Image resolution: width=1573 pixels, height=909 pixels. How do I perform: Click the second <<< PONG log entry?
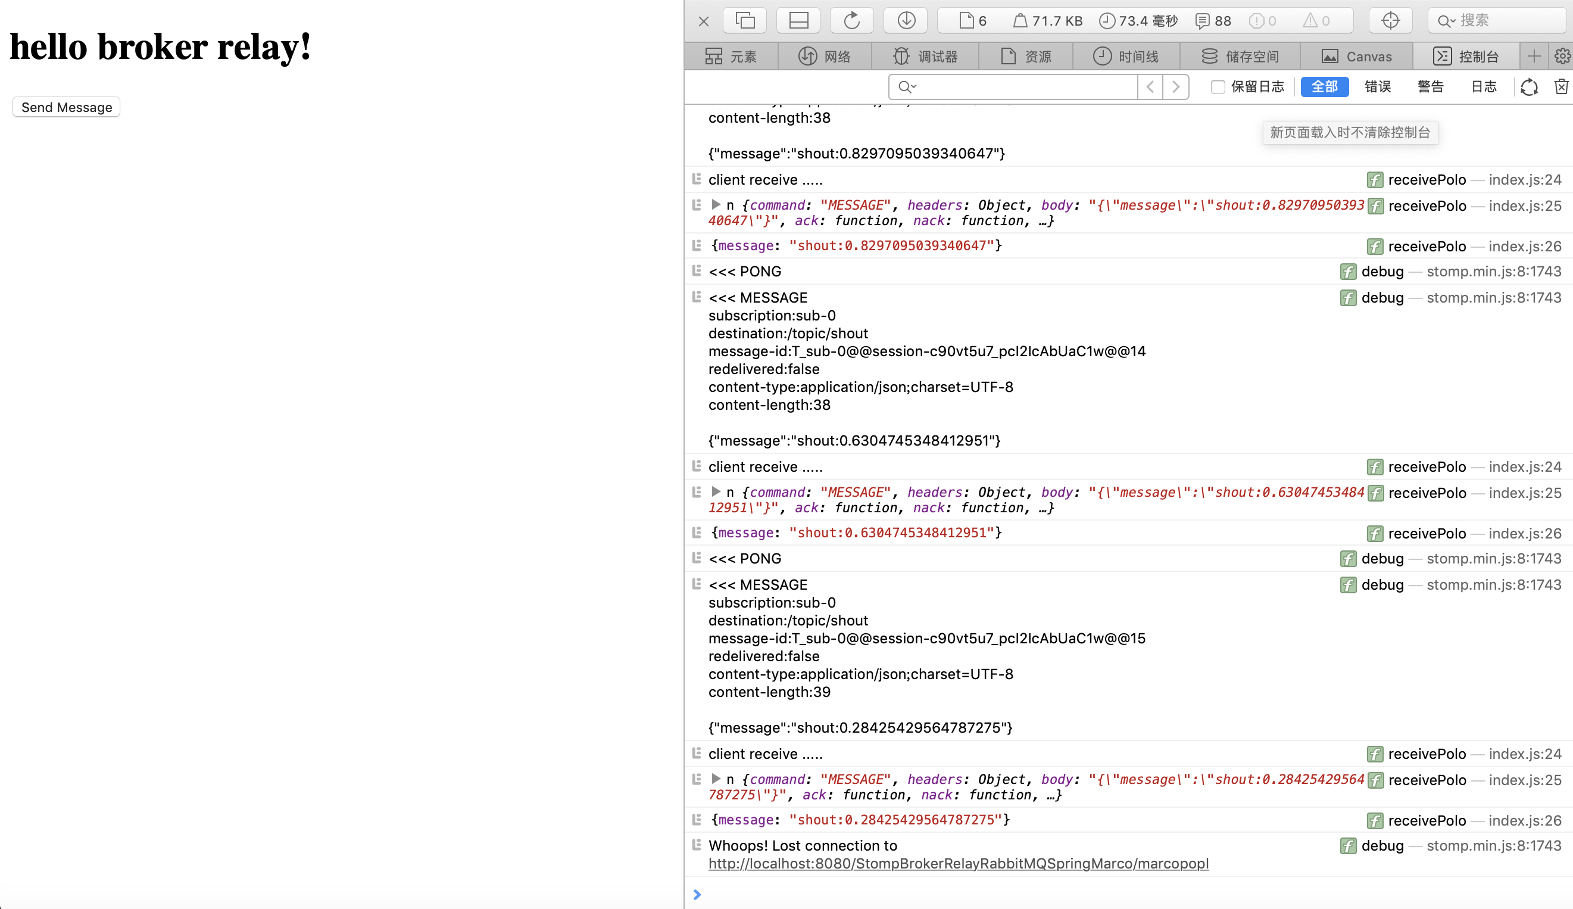click(x=744, y=559)
